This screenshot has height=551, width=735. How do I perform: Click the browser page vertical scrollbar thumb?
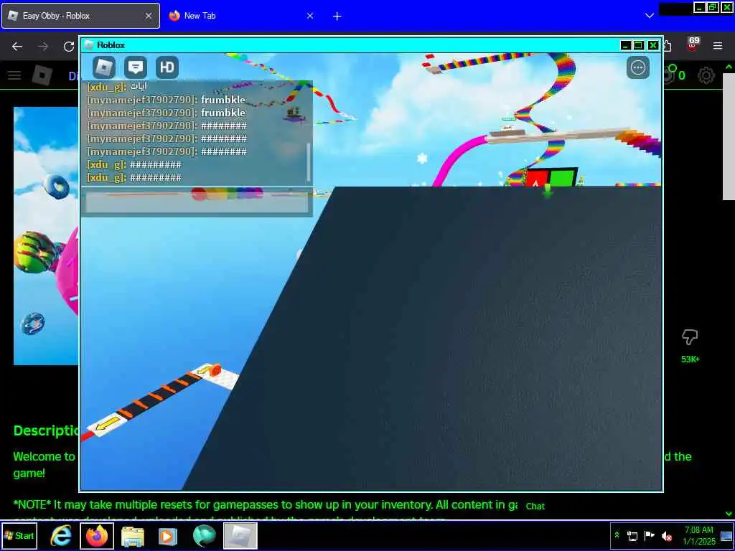point(729,136)
